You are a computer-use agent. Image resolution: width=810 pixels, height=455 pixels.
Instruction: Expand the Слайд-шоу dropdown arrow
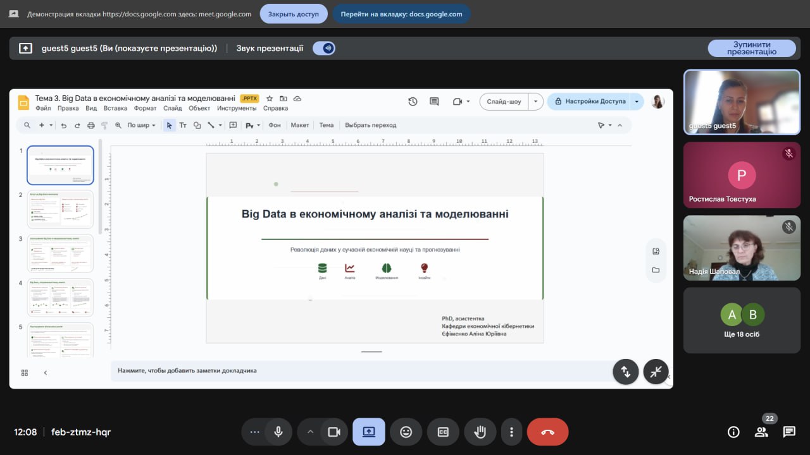[x=536, y=102]
